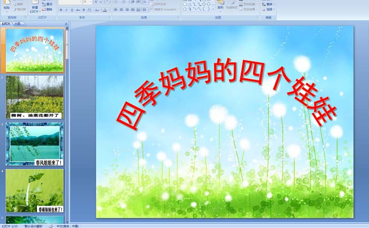Screen dimensions: 369x228
Task: Click Convert to SmartArt (转换为 SmartArt)
Action: tap(164, 9)
